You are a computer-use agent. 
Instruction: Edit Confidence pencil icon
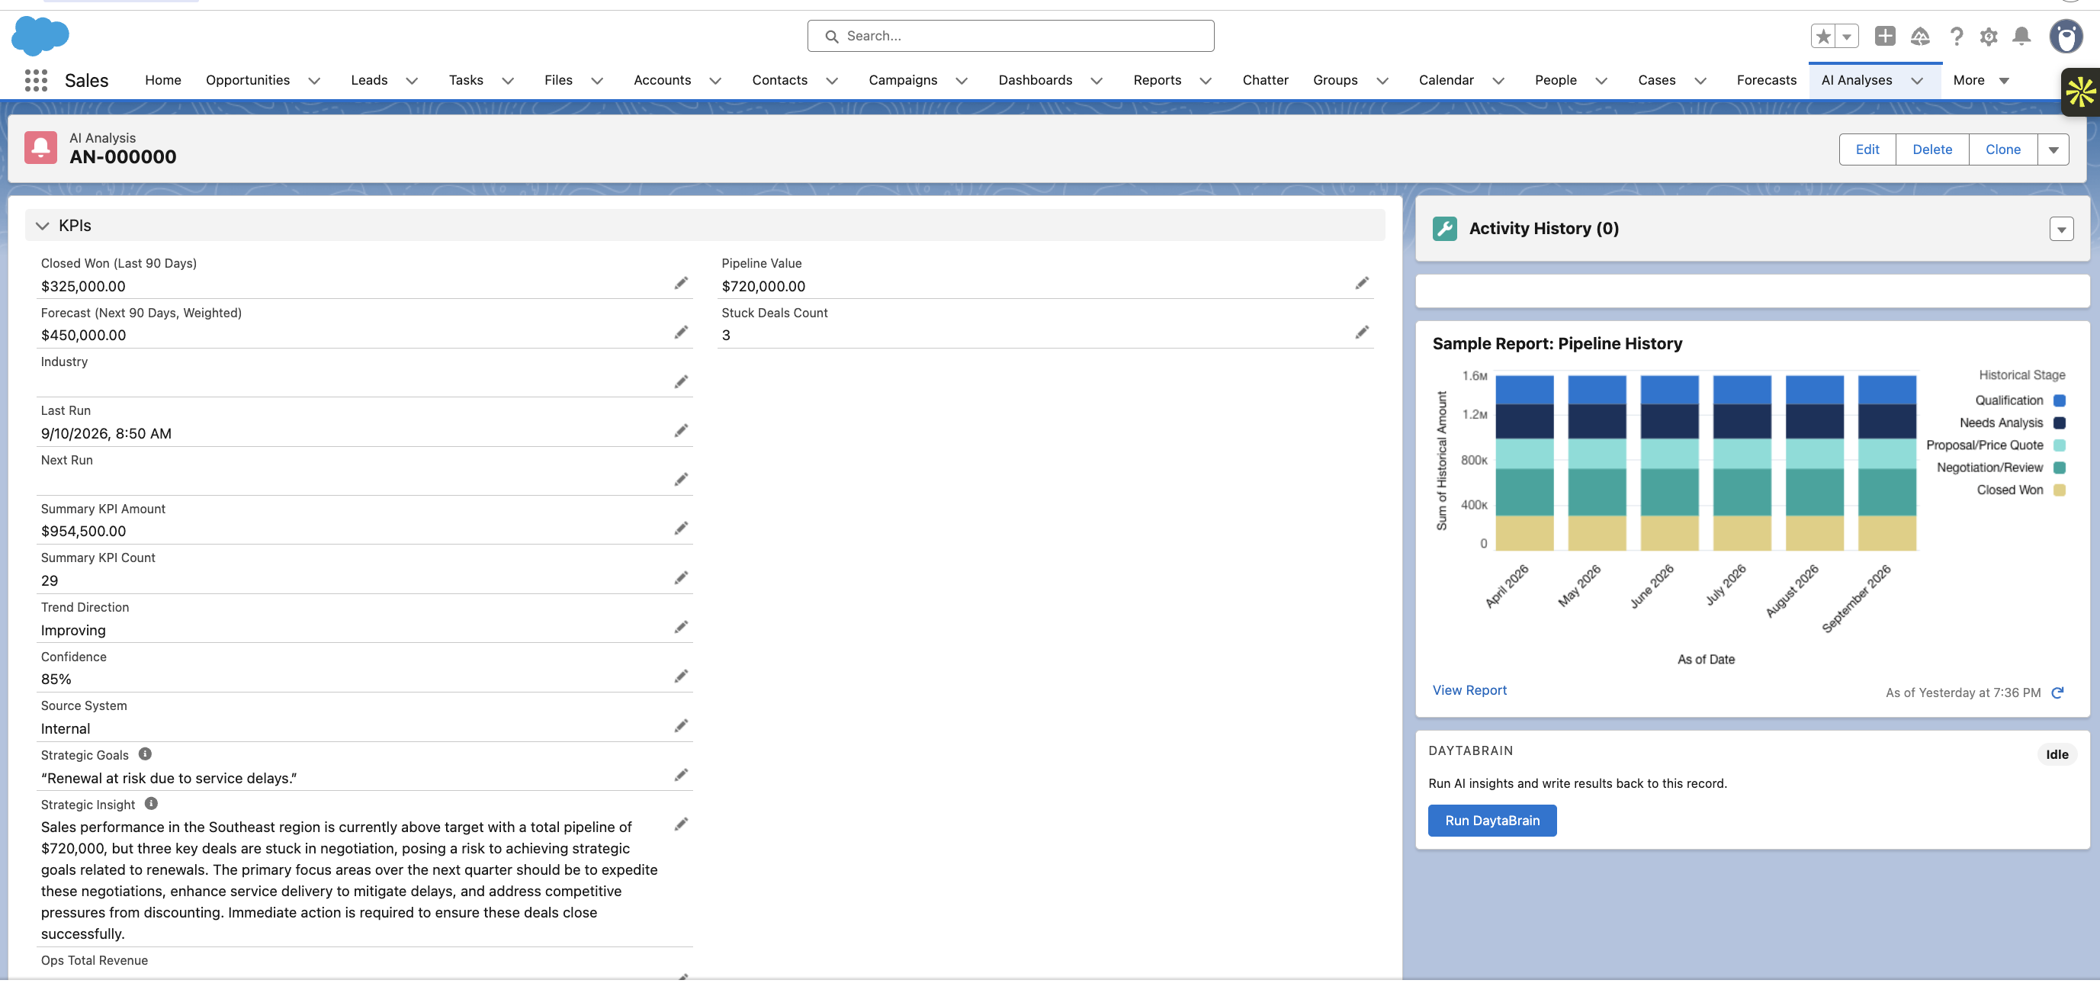681,676
